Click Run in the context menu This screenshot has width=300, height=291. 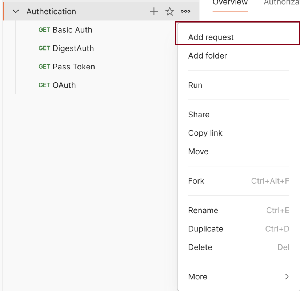[195, 85]
